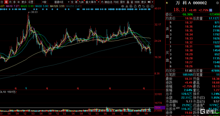Click the R badge beside stock name
Image resolution: width=220 pixels, height=116 pixels.
pyautogui.click(x=167, y=3)
